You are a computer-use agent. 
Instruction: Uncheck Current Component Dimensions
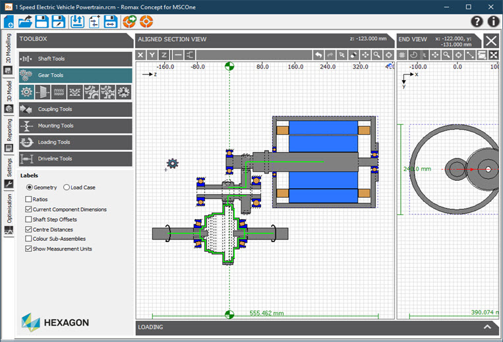[x=28, y=209]
